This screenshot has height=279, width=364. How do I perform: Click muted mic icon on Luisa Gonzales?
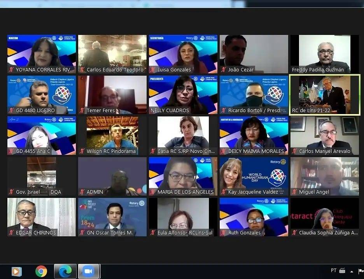[x=152, y=70]
